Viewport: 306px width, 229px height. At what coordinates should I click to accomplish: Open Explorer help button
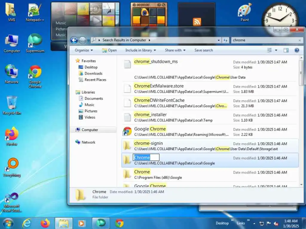point(297,50)
